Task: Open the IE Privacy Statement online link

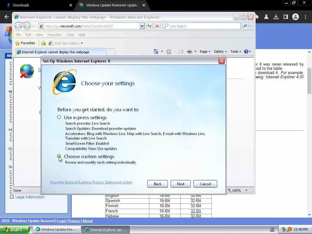Action: tap(91, 182)
